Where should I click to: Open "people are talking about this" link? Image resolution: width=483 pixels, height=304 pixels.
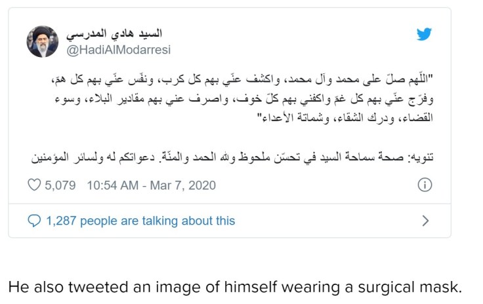pos(158,221)
